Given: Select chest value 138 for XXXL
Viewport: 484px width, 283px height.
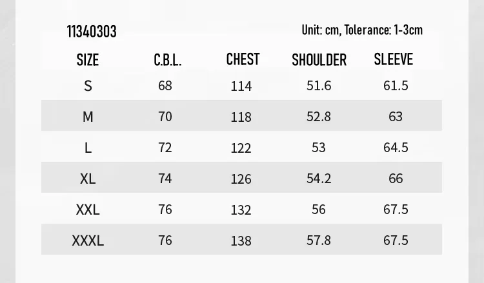Looking at the screenshot, I should coord(241,240).
